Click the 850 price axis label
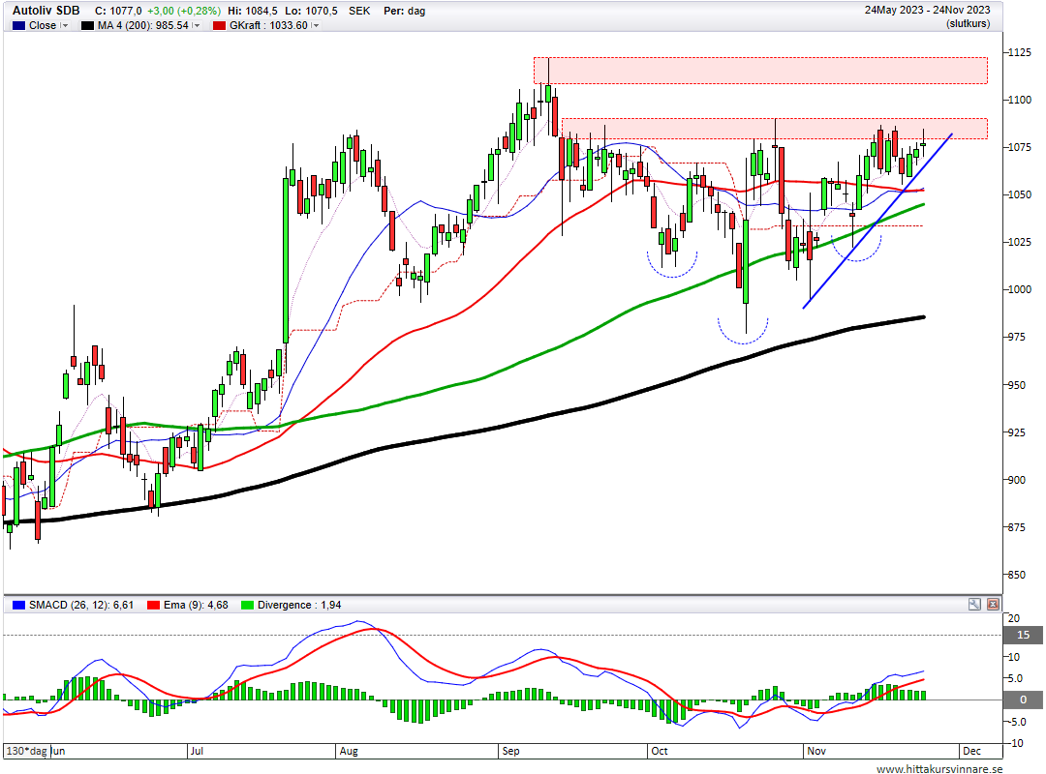 [1017, 575]
